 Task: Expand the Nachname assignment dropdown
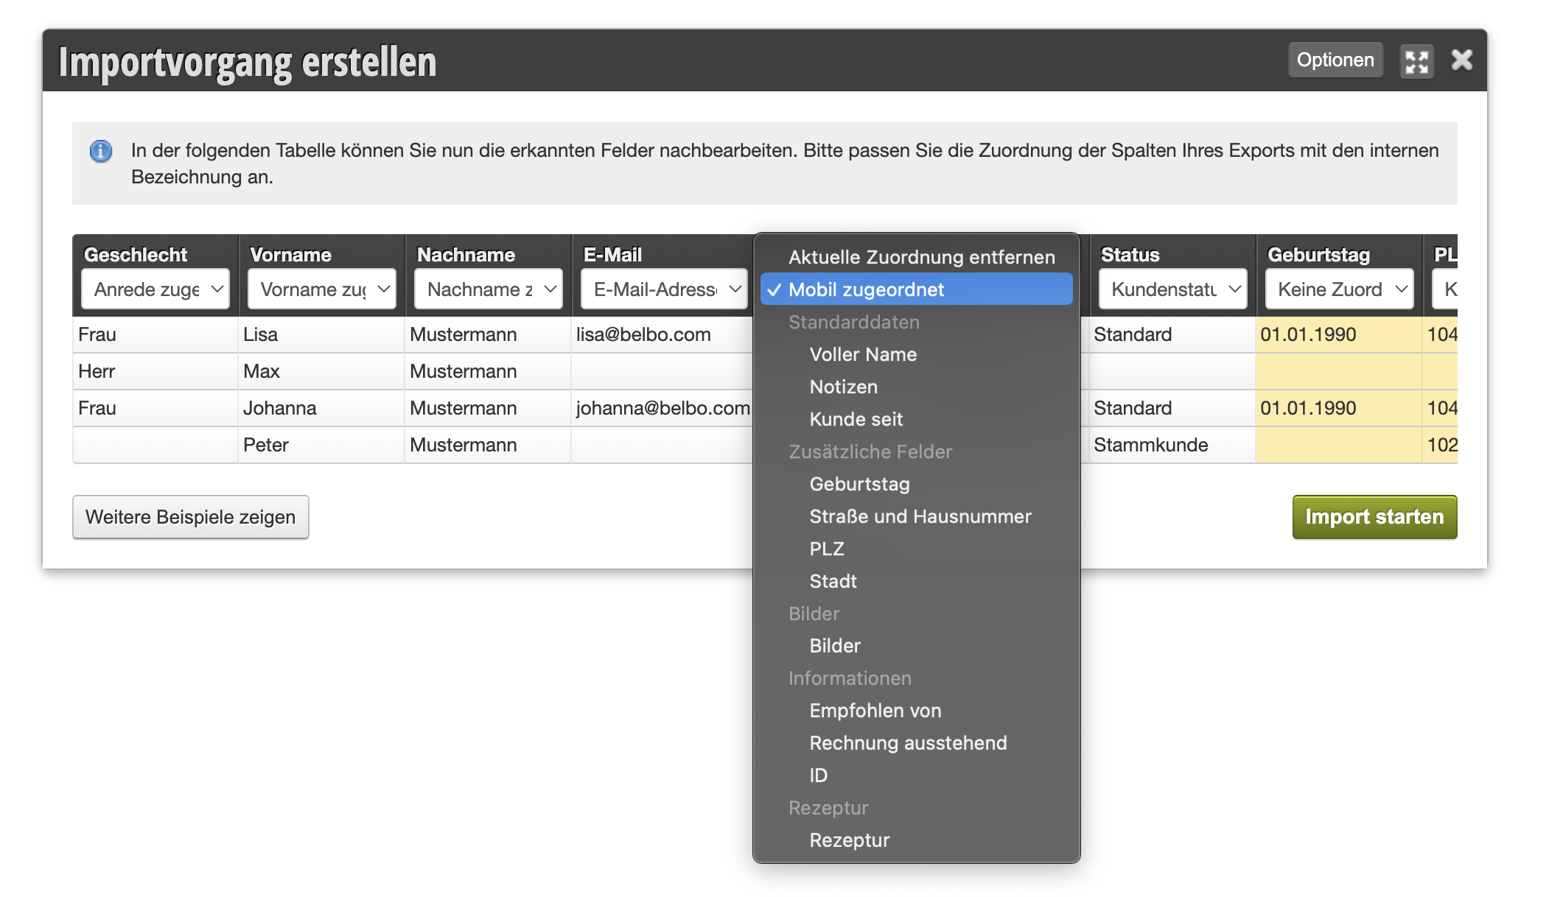click(x=489, y=289)
